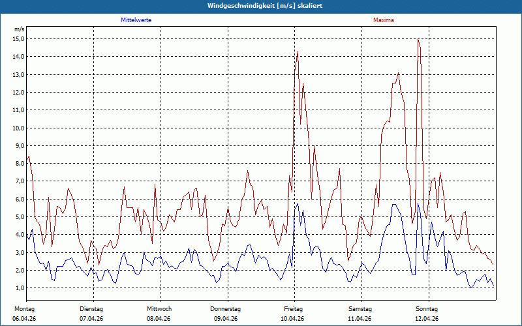Viewport: 522px width, 326px height.
Task: Click the 8,0 y-axis value
Action: (20, 164)
